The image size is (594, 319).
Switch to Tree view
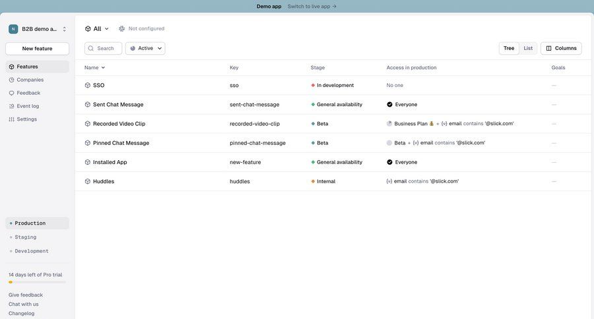(x=509, y=48)
